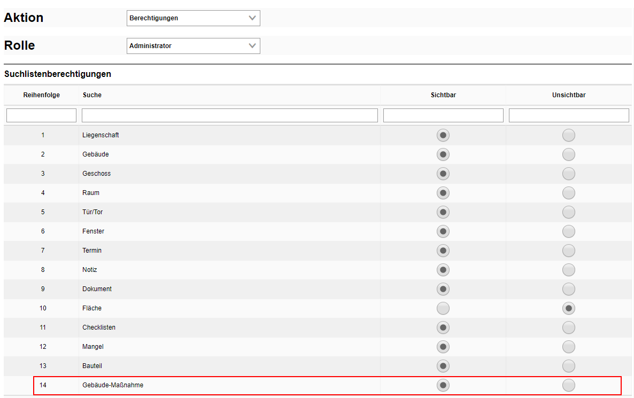The image size is (634, 398).
Task: Choose Unsichtbar for the Raum row
Action: point(569,193)
